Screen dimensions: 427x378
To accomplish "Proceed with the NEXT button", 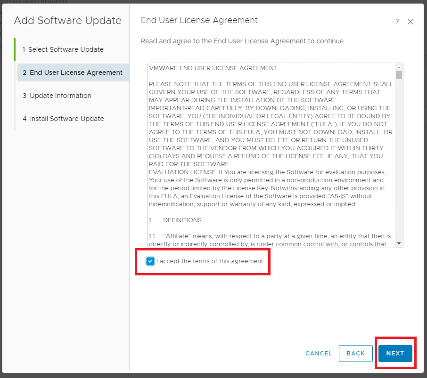I will click(x=395, y=354).
